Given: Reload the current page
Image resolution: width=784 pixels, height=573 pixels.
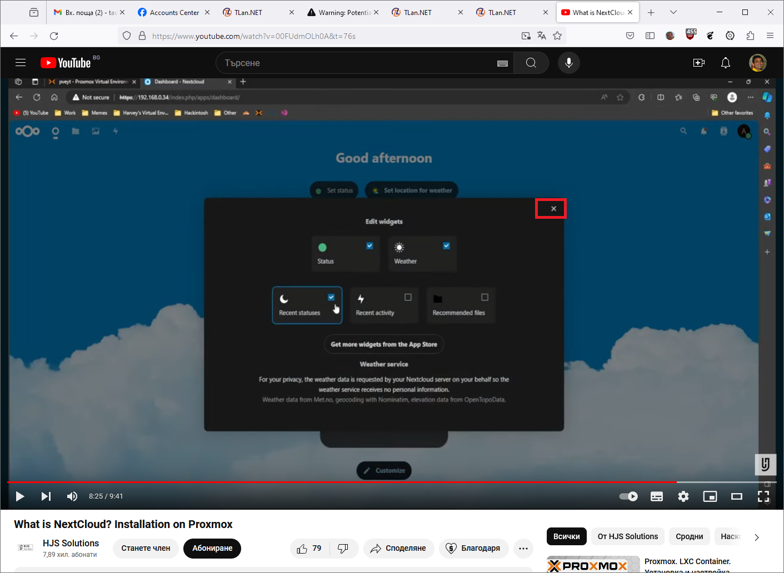Looking at the screenshot, I should (x=54, y=36).
